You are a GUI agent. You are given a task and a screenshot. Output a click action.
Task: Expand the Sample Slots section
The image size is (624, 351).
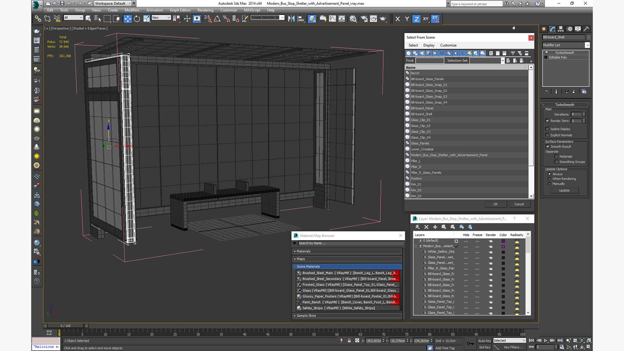[306, 316]
